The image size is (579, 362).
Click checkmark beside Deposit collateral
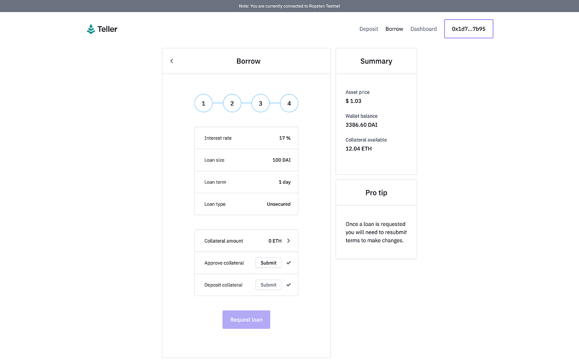(289, 285)
